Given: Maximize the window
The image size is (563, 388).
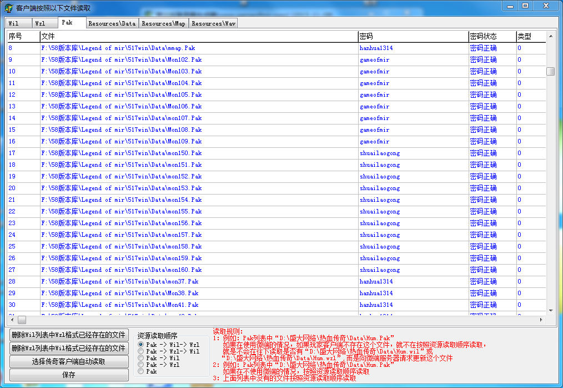Looking at the screenshot, I should tap(525, 6).
